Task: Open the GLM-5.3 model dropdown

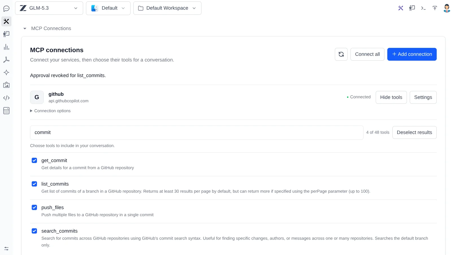Action: (x=49, y=8)
